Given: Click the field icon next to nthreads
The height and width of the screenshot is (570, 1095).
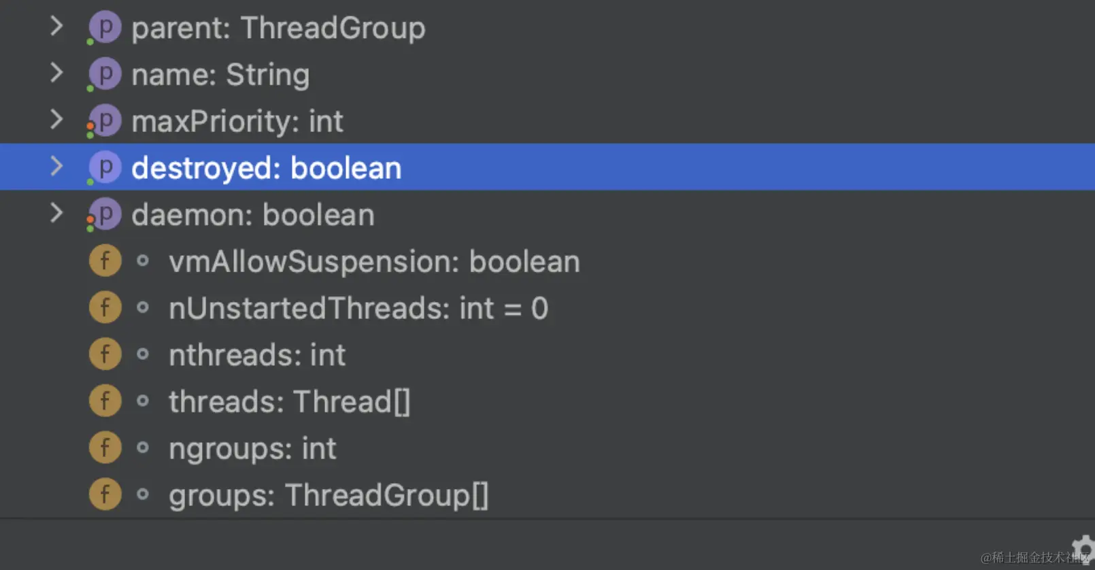Looking at the screenshot, I should coord(105,354).
